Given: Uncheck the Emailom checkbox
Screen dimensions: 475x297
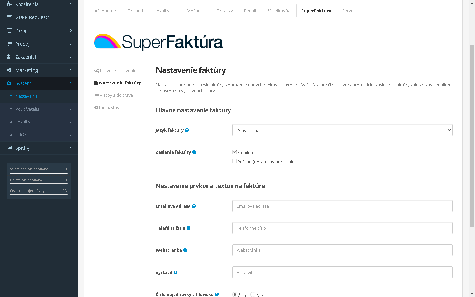Looking at the screenshot, I should [x=235, y=152].
